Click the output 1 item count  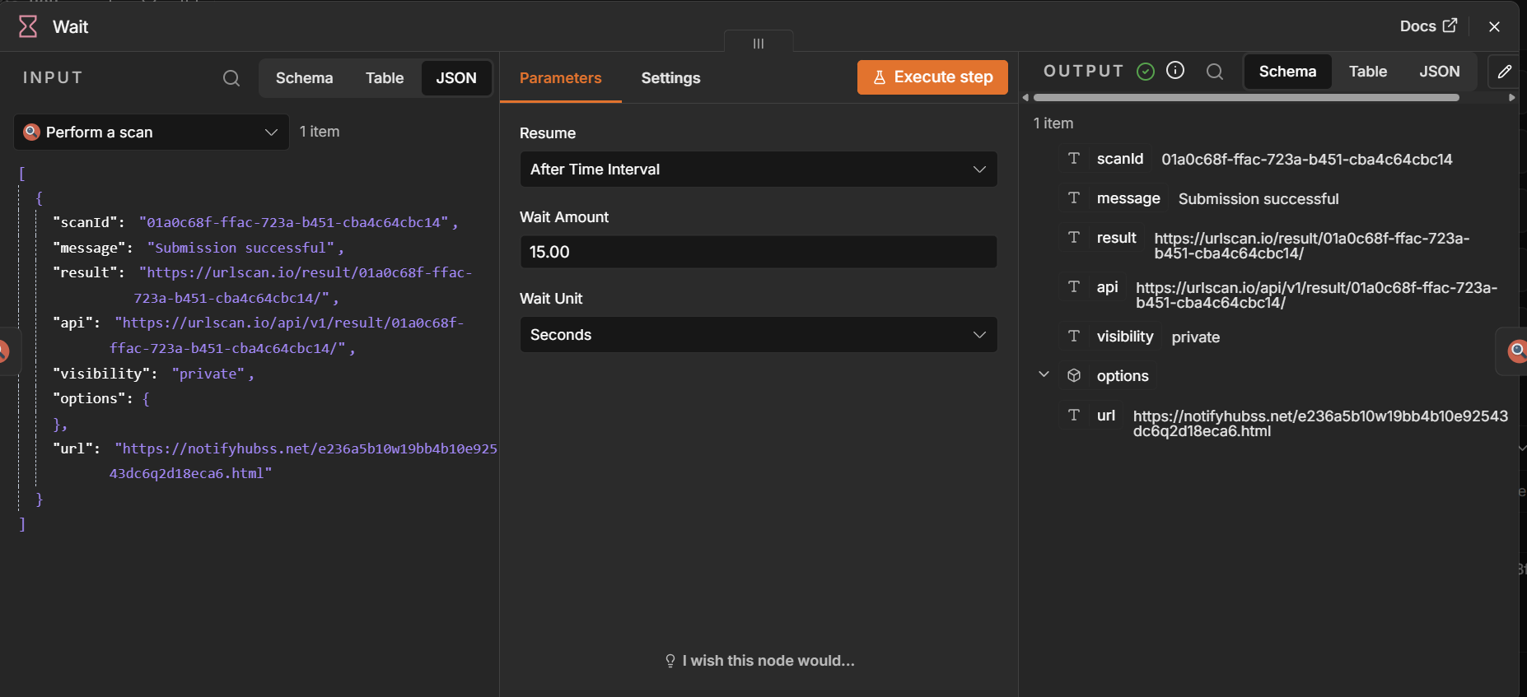[1053, 123]
